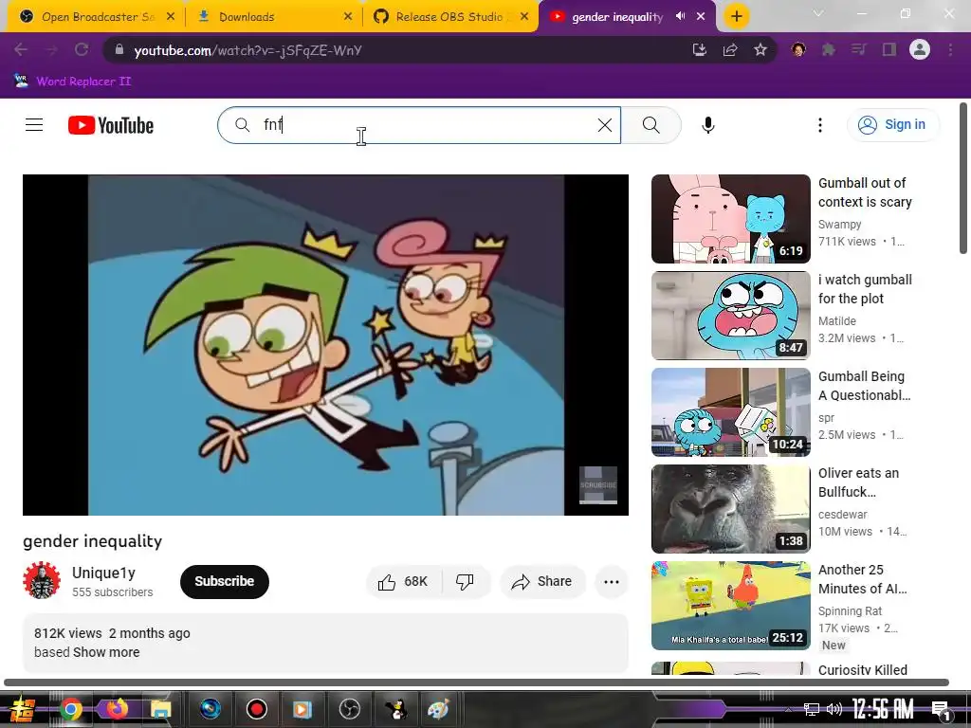Open 'i watch gumball for the plot' title
This screenshot has width=971, height=728.
point(865,289)
